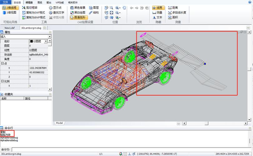This screenshot has width=253, height=156.
Task: Switch to 2维线框 wireframe view
Action: coord(11,8)
